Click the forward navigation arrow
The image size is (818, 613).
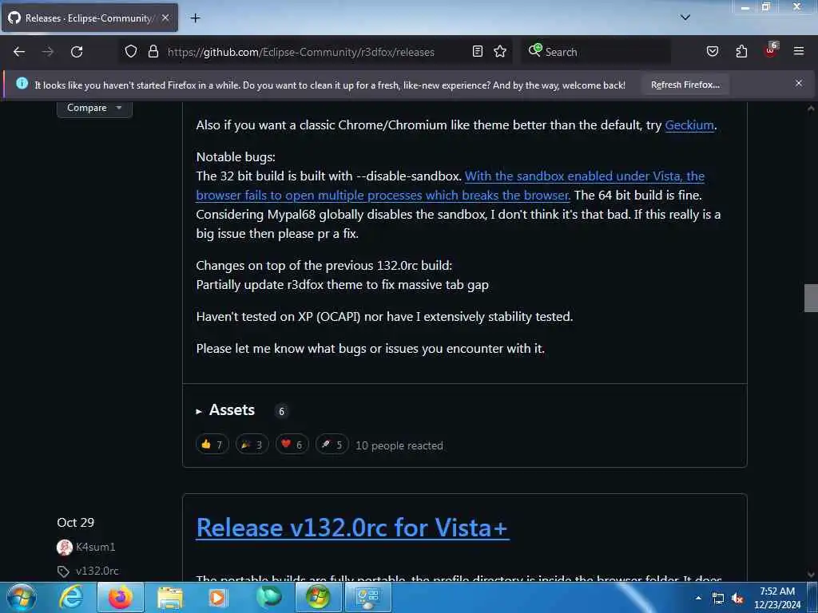pyautogui.click(x=48, y=52)
